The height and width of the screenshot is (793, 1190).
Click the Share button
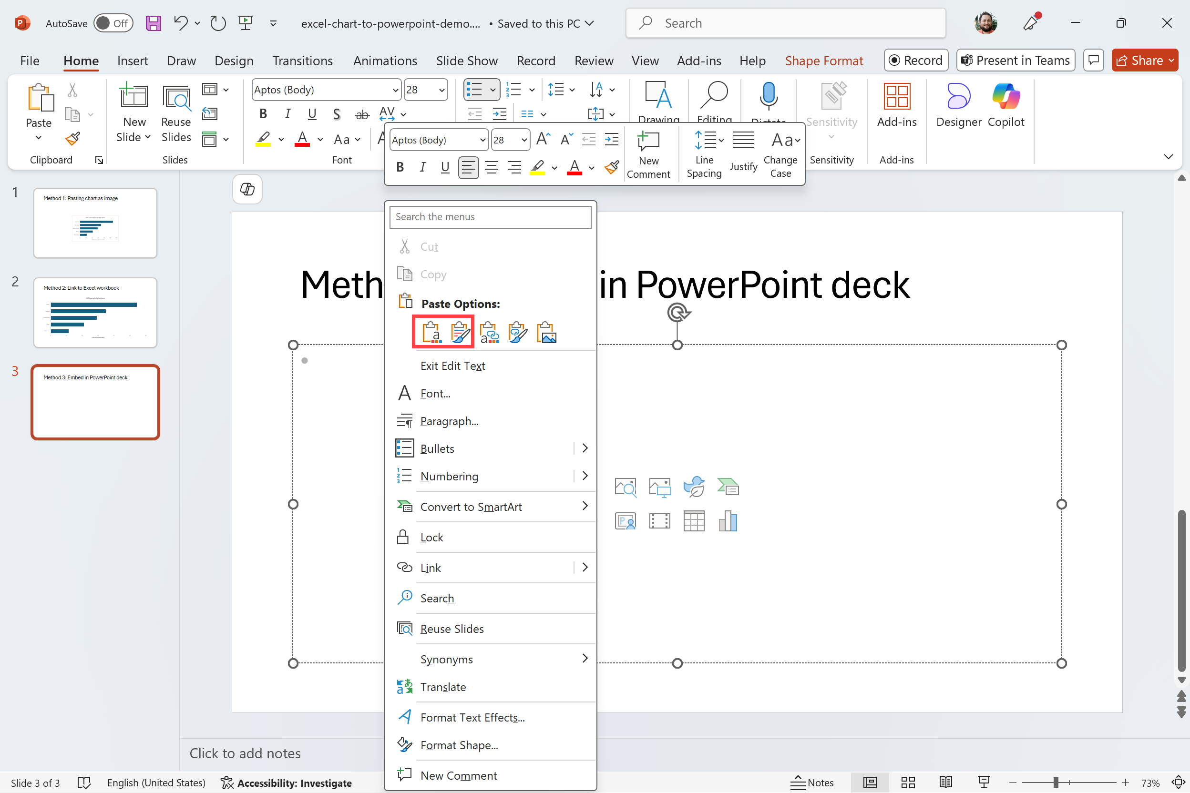[1140, 61]
